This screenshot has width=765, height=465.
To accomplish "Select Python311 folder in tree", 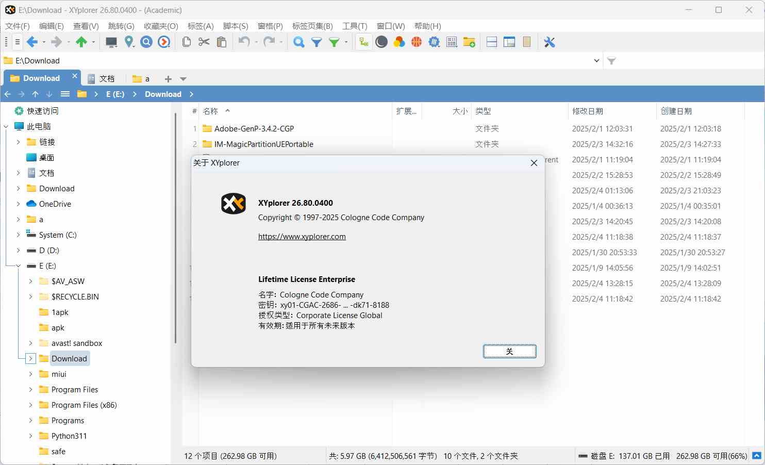I will coord(69,436).
